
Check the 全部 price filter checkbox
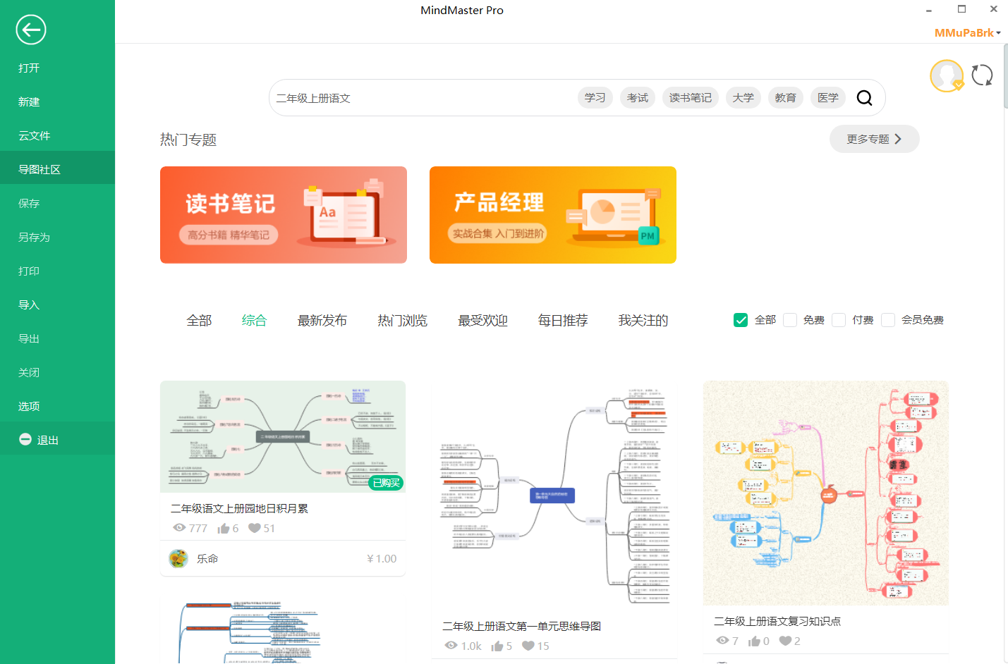[x=741, y=320]
